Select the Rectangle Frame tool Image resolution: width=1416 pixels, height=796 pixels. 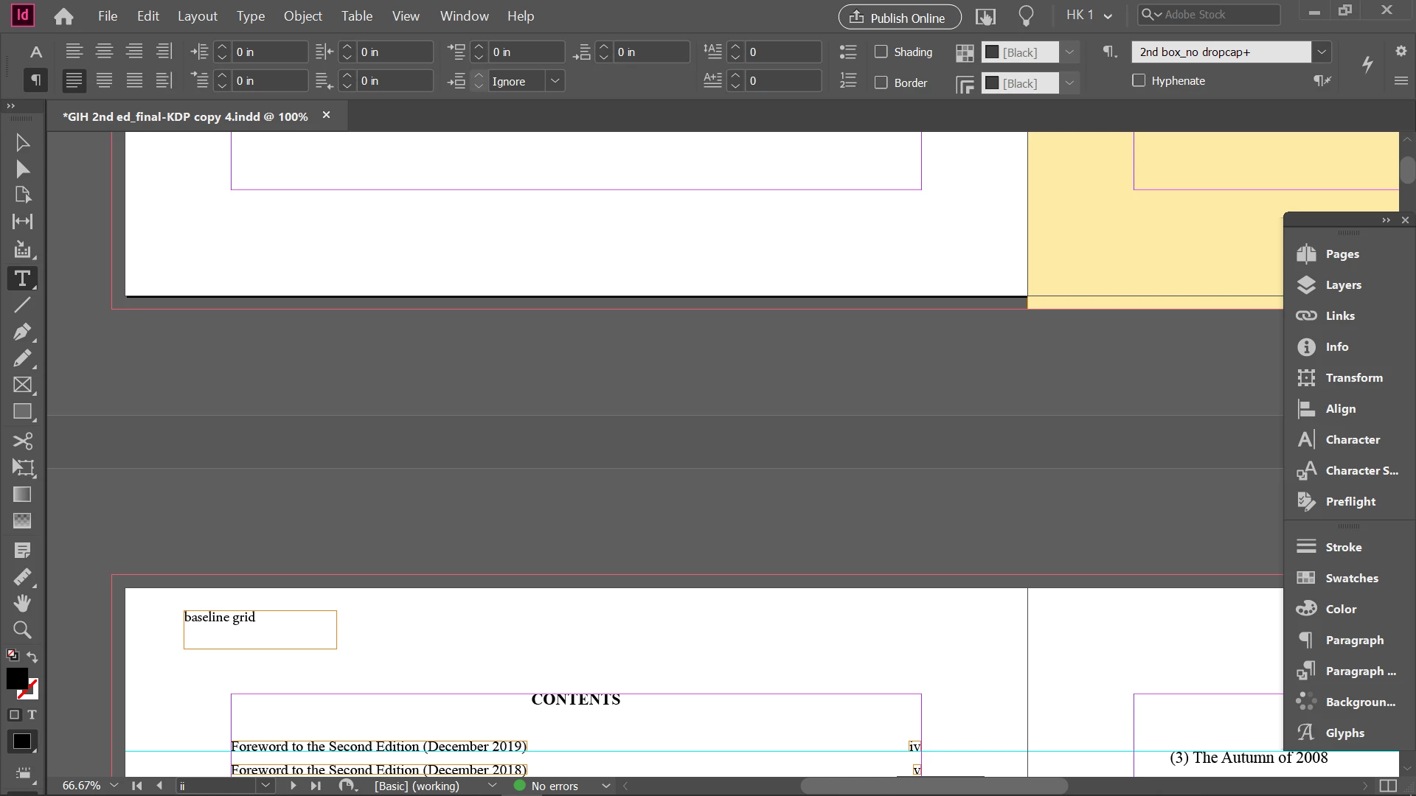[22, 385]
